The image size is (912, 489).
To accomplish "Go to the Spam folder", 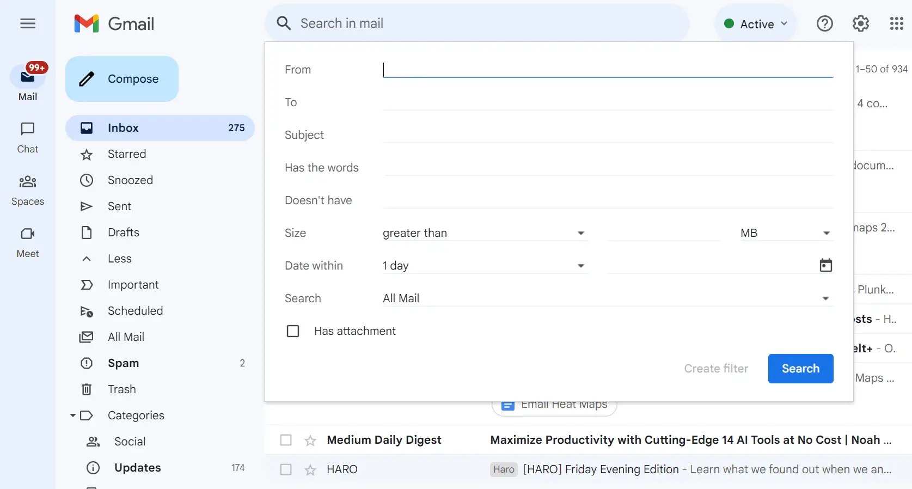I will click(x=123, y=363).
